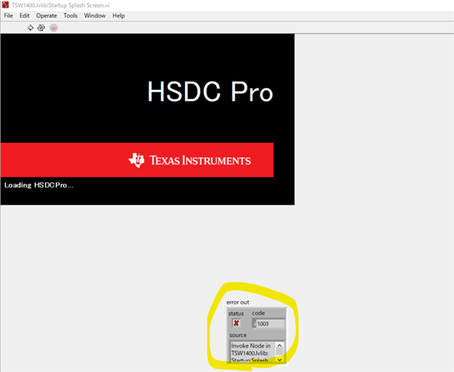
Task: Open the Operate menu
Action: pos(46,15)
